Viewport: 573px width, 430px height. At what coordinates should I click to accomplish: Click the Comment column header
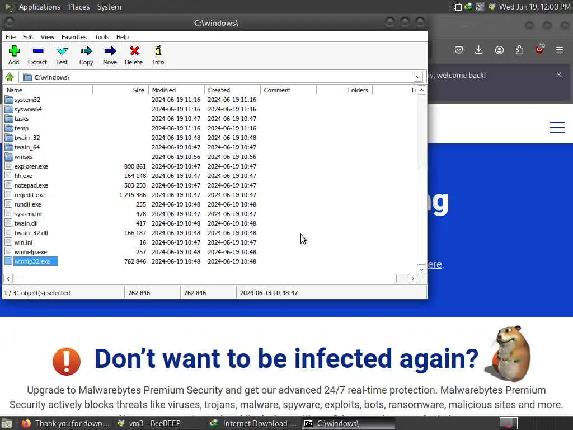289,90
